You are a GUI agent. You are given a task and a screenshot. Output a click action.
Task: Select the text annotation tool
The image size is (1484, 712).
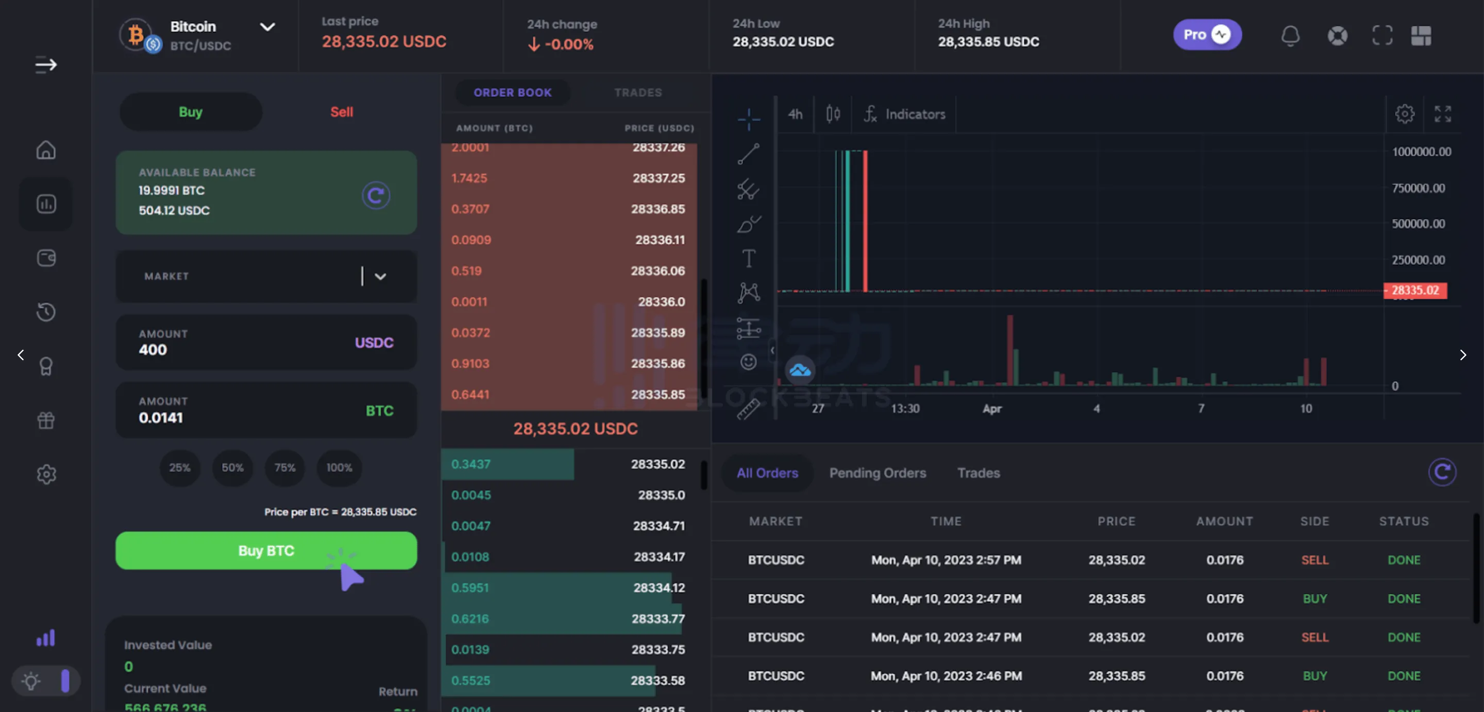(x=748, y=258)
